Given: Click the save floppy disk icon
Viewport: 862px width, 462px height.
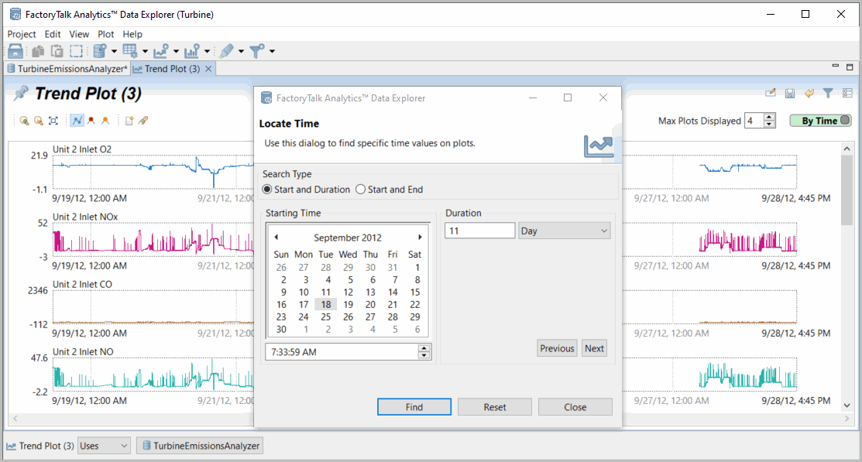Looking at the screenshot, I should (x=790, y=94).
